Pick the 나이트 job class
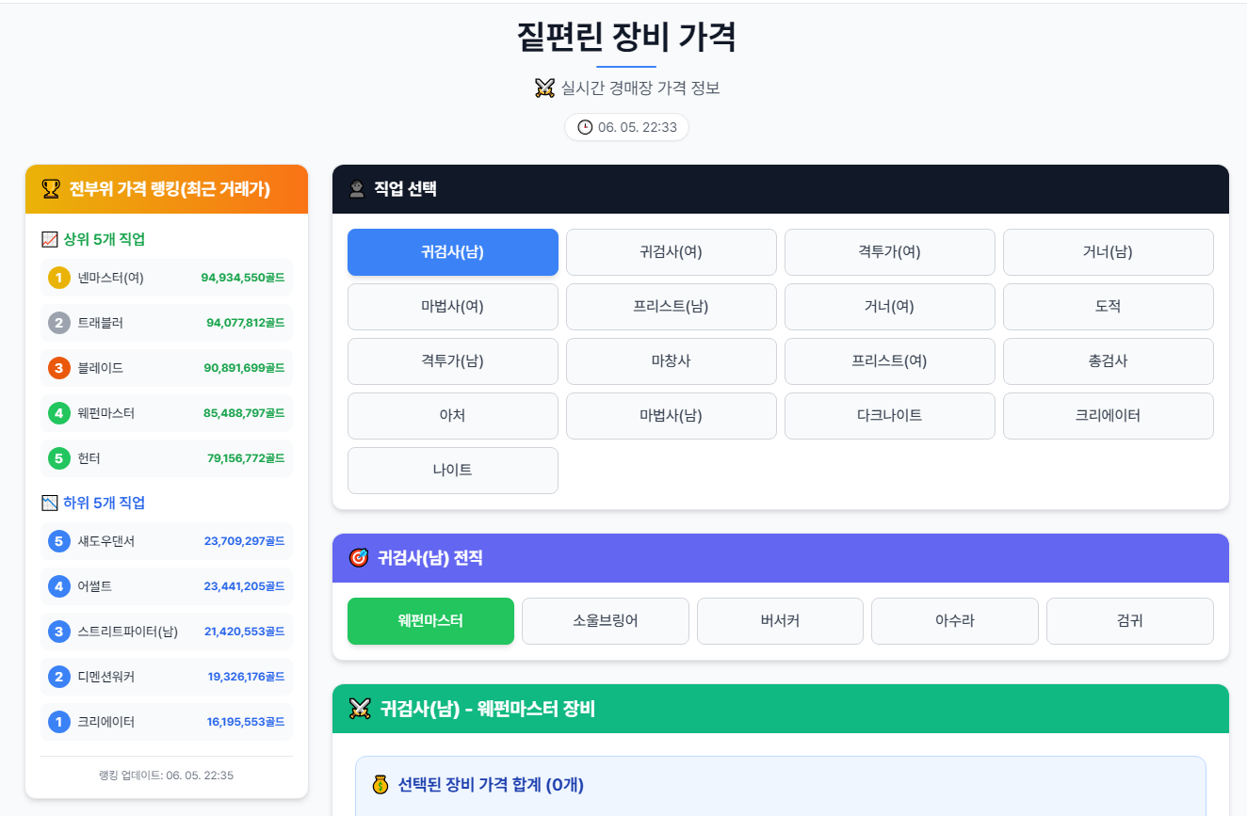The height and width of the screenshot is (816, 1247). [452, 471]
